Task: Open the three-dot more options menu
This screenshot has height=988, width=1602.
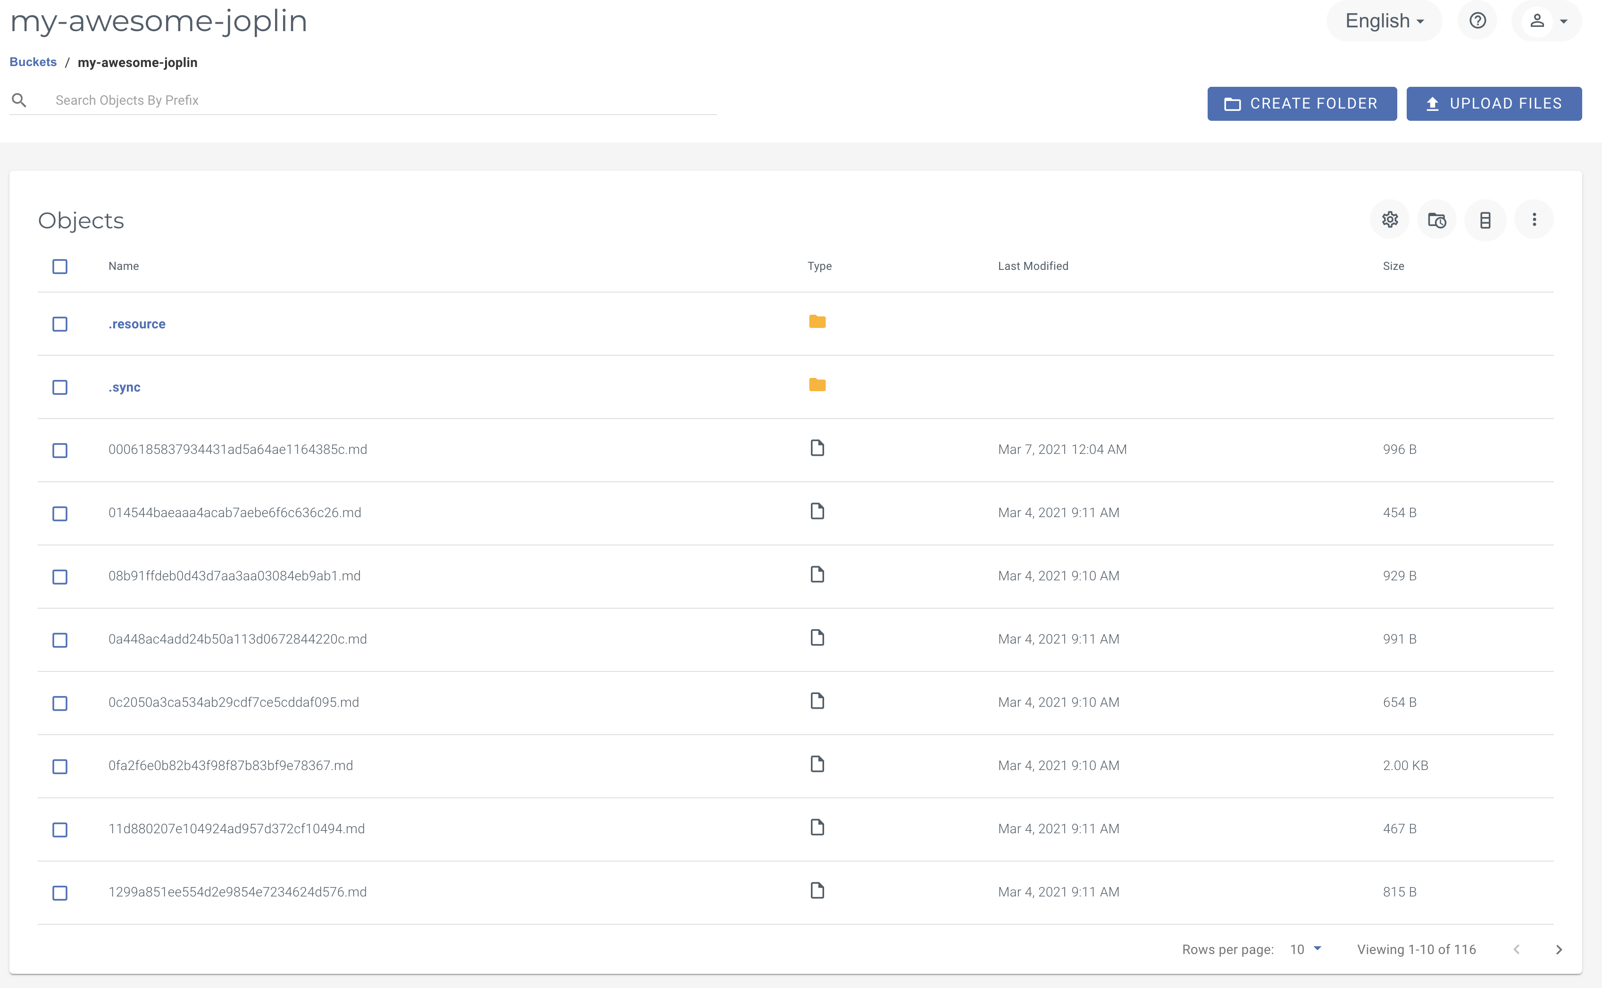Action: 1534,219
